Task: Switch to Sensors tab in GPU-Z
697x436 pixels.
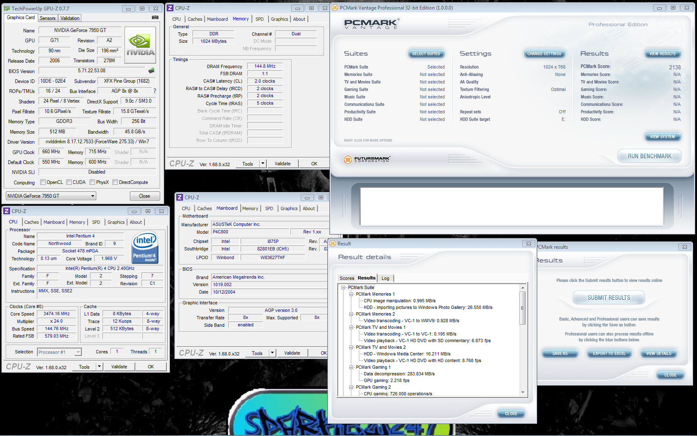Action: [x=47, y=18]
